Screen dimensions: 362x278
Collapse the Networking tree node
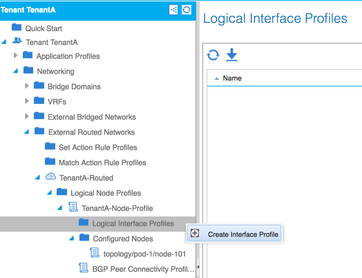(16, 71)
